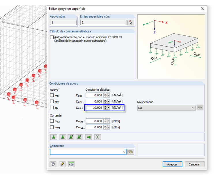Open Cu,z value options arrow
Screen dimensions: 219x179
pos(108,108)
